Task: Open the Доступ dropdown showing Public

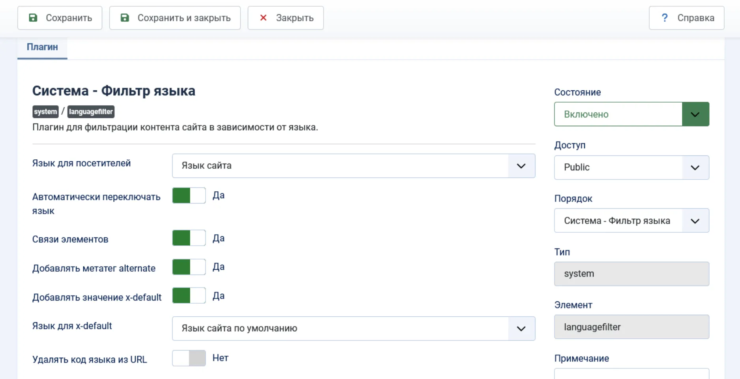Action: coord(631,168)
